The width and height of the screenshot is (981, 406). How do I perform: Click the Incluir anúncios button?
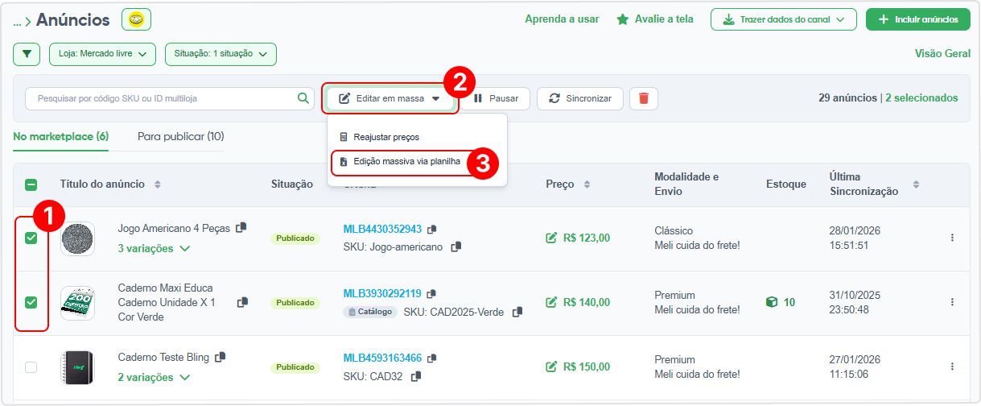pyautogui.click(x=917, y=19)
